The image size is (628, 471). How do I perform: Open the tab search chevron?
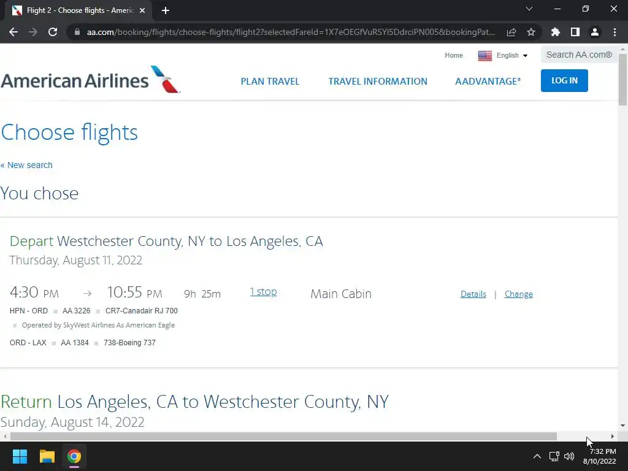coord(529,9)
